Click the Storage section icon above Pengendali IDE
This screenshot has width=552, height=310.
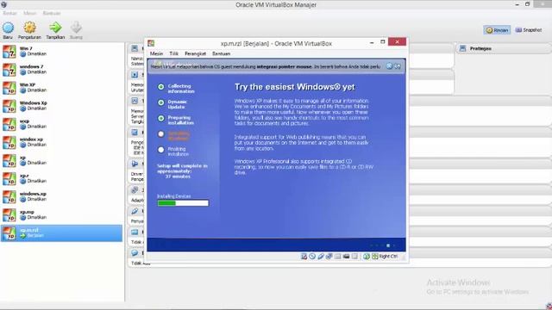pyautogui.click(x=135, y=132)
